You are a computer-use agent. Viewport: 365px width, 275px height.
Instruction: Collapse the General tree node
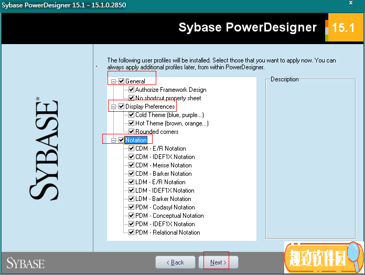click(x=113, y=81)
